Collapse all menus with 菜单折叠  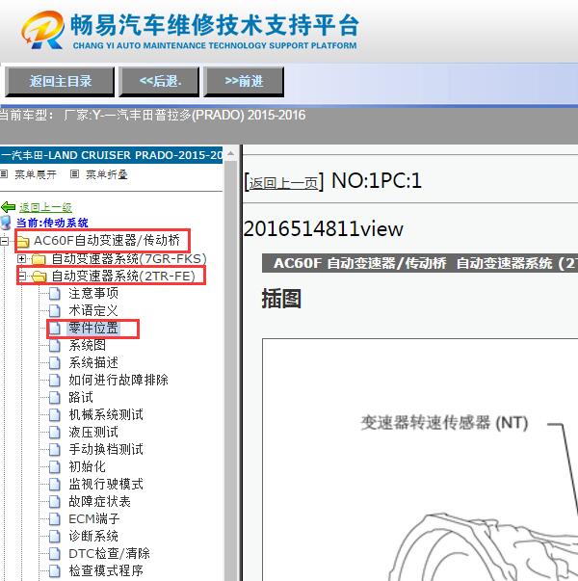(107, 174)
